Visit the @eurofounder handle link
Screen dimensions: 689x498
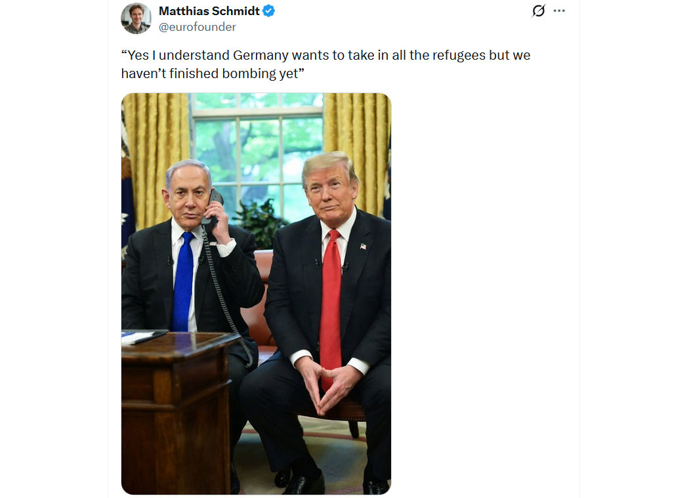coord(198,27)
